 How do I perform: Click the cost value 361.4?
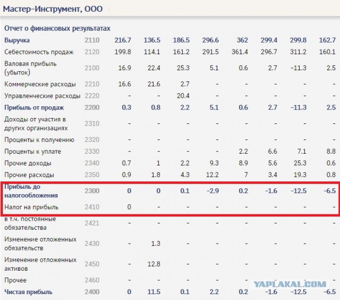tap(240, 52)
